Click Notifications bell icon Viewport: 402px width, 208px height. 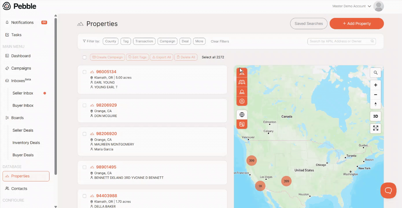pyautogui.click(x=7, y=23)
